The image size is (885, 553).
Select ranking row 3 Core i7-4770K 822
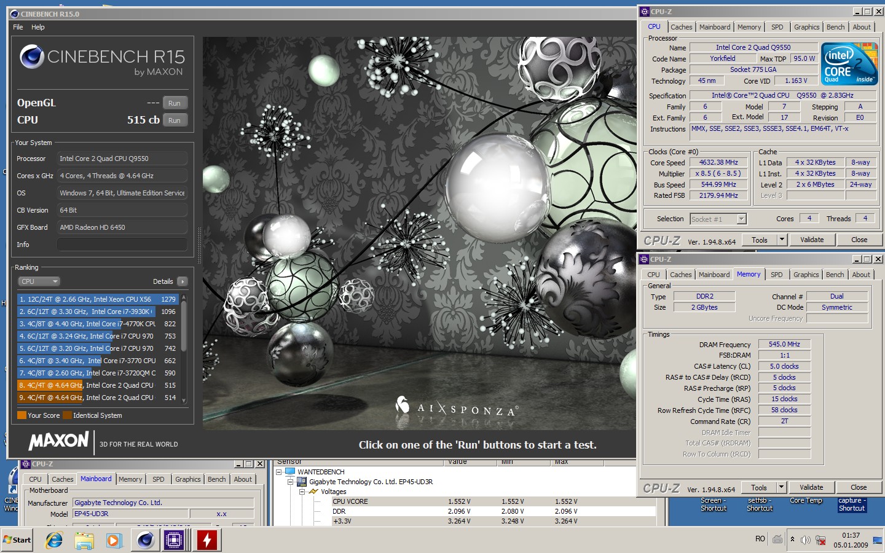coord(98,324)
